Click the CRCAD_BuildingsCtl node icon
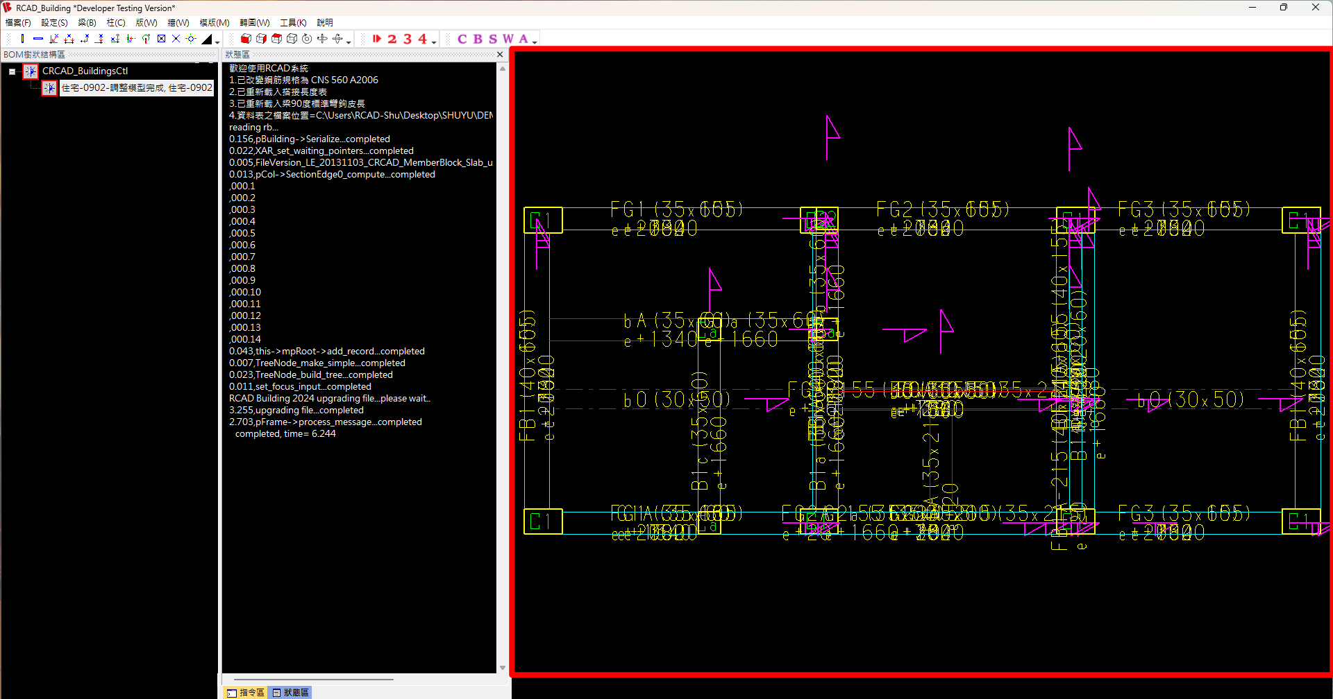1333x699 pixels. point(31,71)
